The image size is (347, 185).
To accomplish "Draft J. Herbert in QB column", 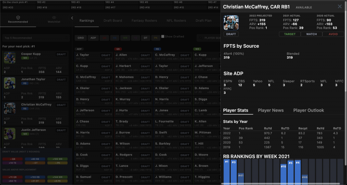I will coord(145,66).
